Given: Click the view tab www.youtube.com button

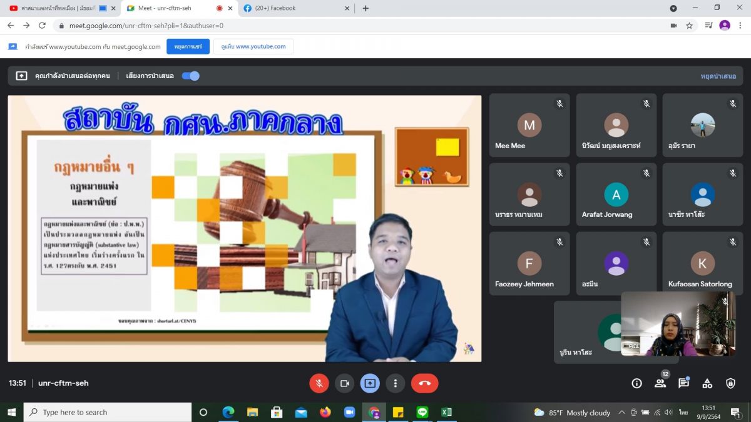Looking at the screenshot, I should (253, 46).
